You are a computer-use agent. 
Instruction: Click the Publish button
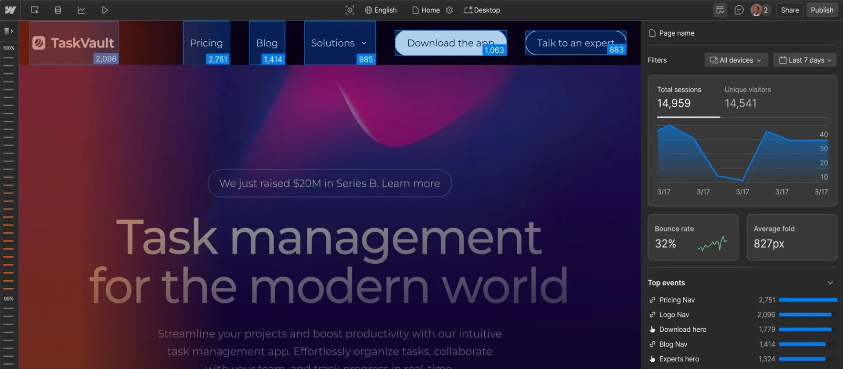(x=821, y=10)
